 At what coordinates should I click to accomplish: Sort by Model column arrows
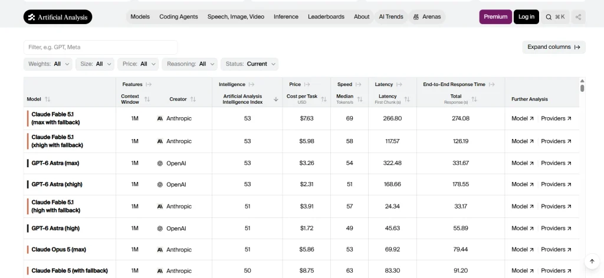[47, 99]
